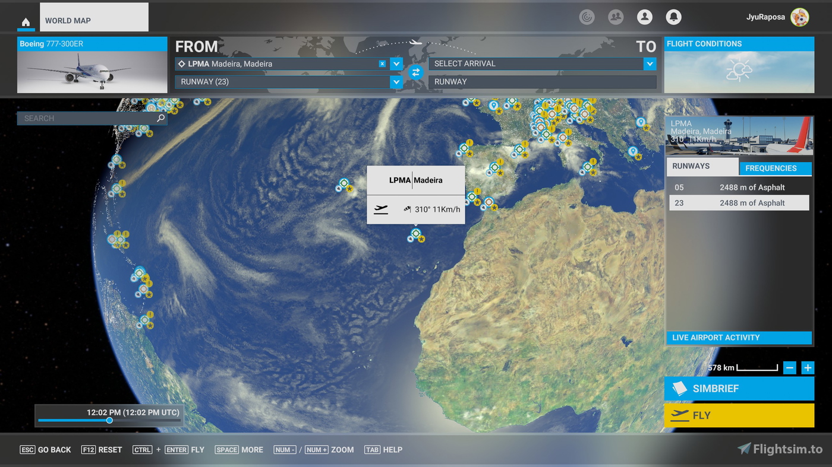832x467 pixels.
Task: Open the SIMBRIEF import button
Action: [739, 389]
